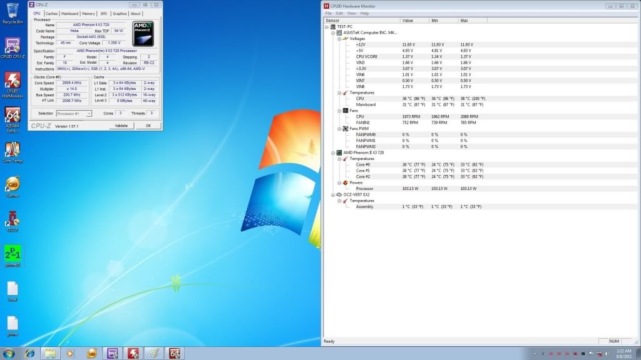
Task: Switch to CPU-Z via its taskbar button
Action: tap(113, 353)
